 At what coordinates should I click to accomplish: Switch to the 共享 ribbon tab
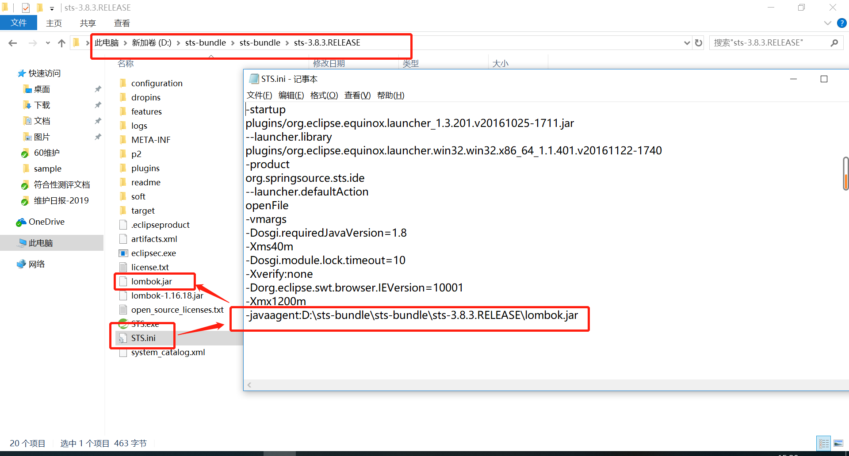tap(88, 23)
